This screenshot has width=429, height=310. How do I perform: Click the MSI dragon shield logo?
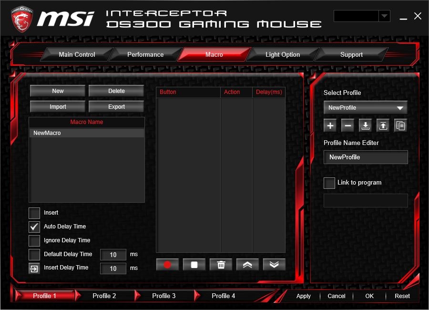[x=22, y=19]
